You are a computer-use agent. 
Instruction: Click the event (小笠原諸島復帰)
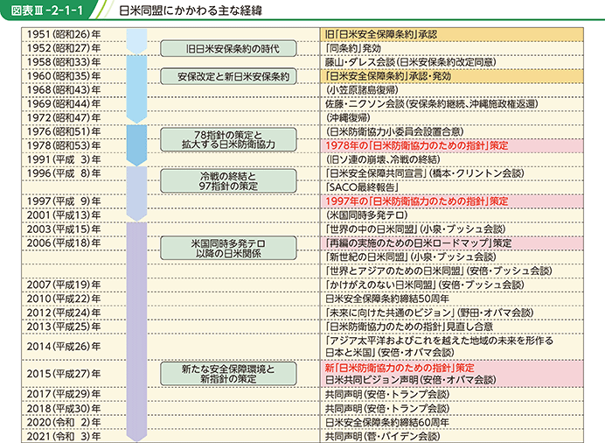362,90
